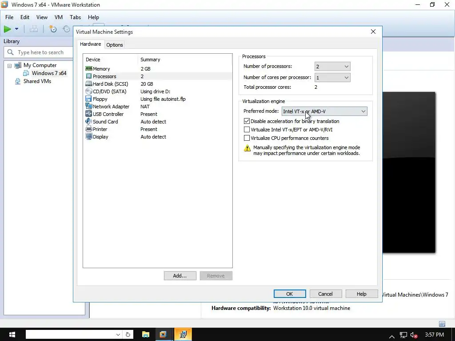This screenshot has height=341, width=455.
Task: Select the 'Using file autoinst.flp' summary
Action: pos(163,99)
